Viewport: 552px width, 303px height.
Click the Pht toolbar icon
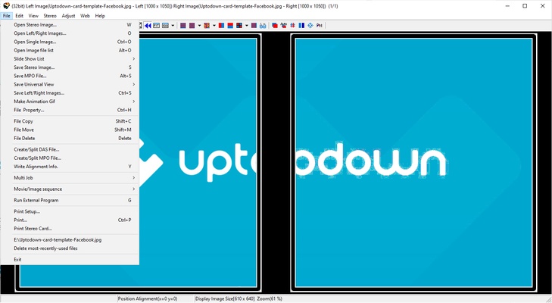(320, 25)
